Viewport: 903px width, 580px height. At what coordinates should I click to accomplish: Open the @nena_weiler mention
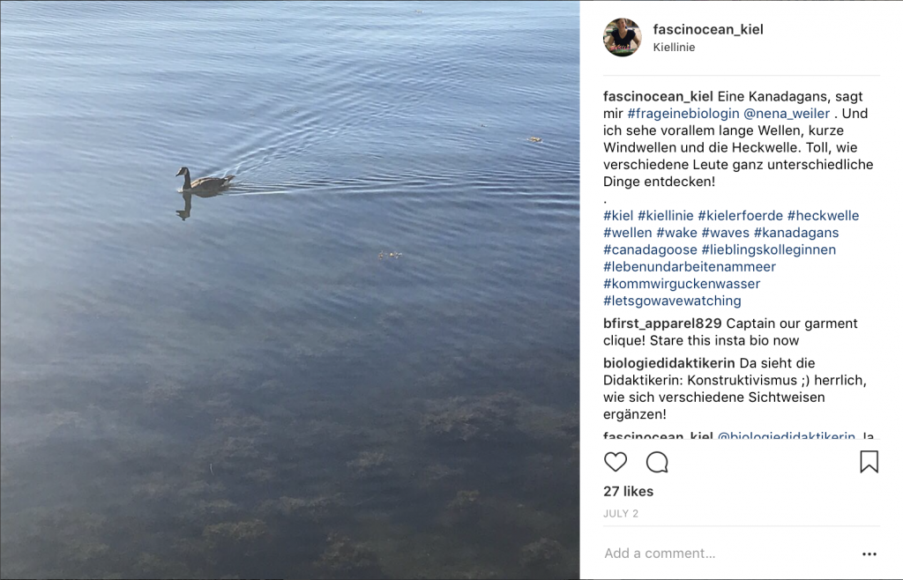tap(787, 114)
